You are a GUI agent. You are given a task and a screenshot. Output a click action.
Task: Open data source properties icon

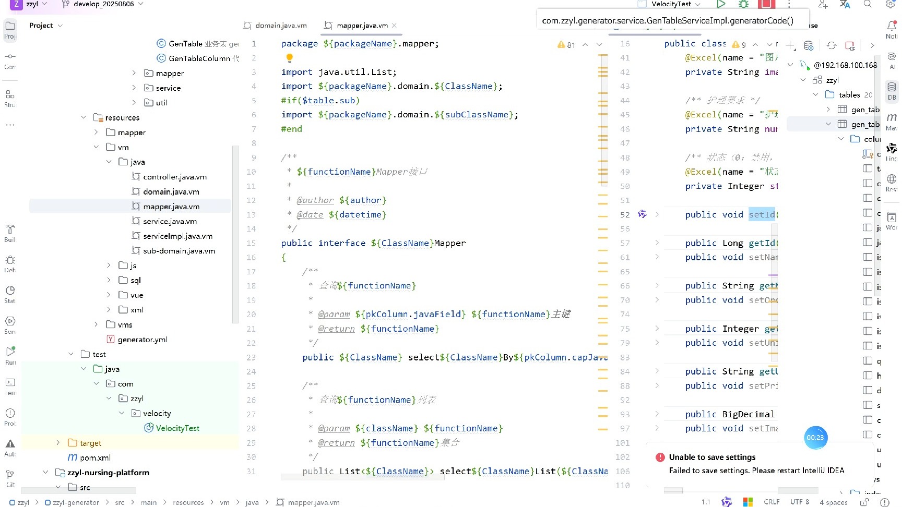coord(809,46)
